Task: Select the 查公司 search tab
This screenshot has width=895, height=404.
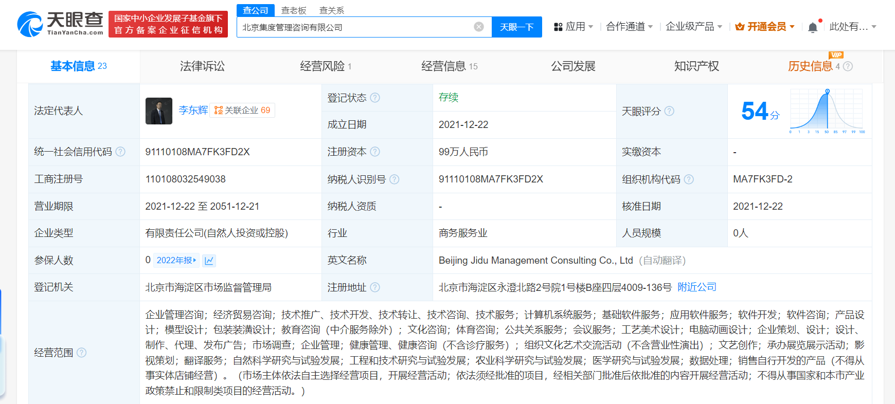Action: tap(255, 10)
